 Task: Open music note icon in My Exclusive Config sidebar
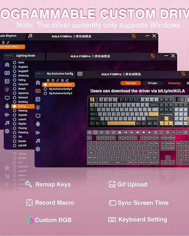[38, 141]
